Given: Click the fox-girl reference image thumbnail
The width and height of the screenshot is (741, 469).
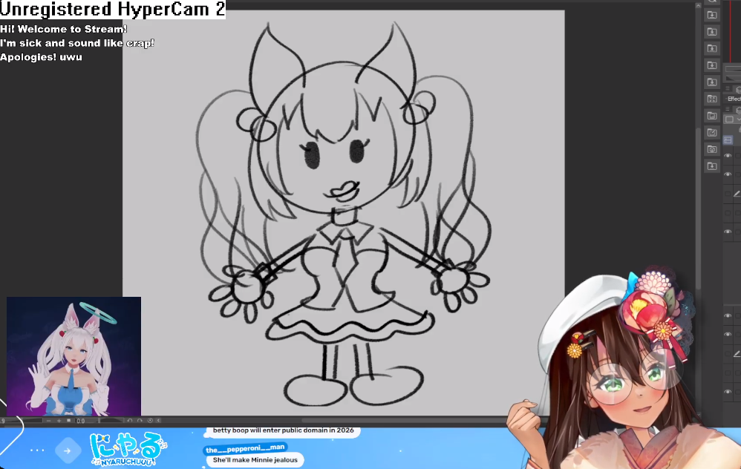Looking at the screenshot, I should coord(74,356).
